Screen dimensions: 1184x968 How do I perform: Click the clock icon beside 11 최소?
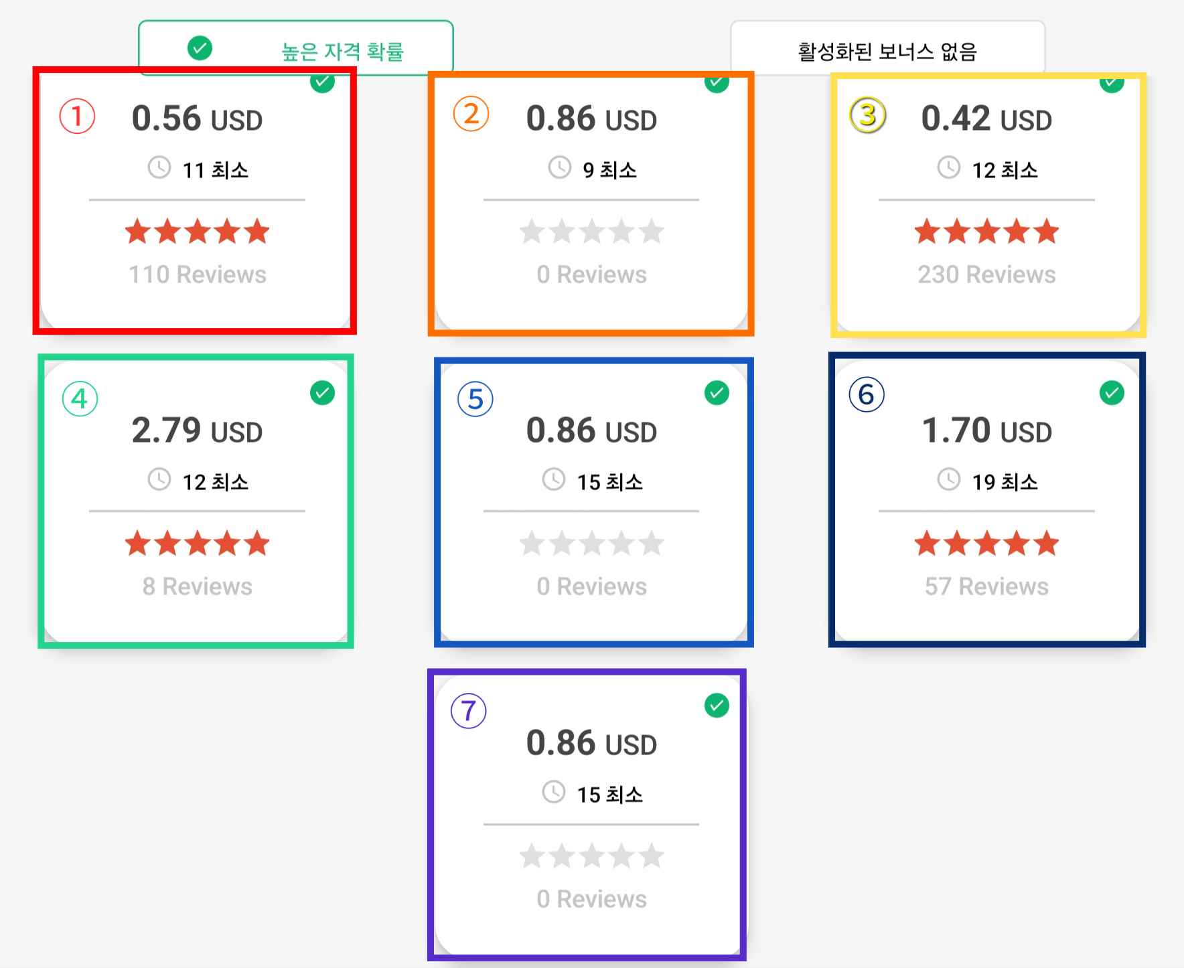point(159,167)
